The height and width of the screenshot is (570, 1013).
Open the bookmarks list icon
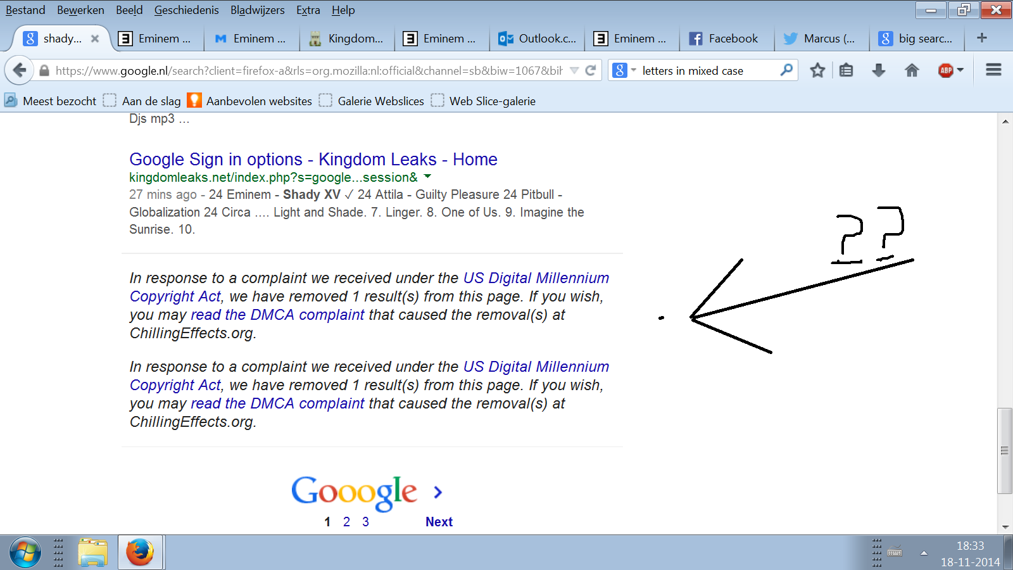tap(846, 70)
